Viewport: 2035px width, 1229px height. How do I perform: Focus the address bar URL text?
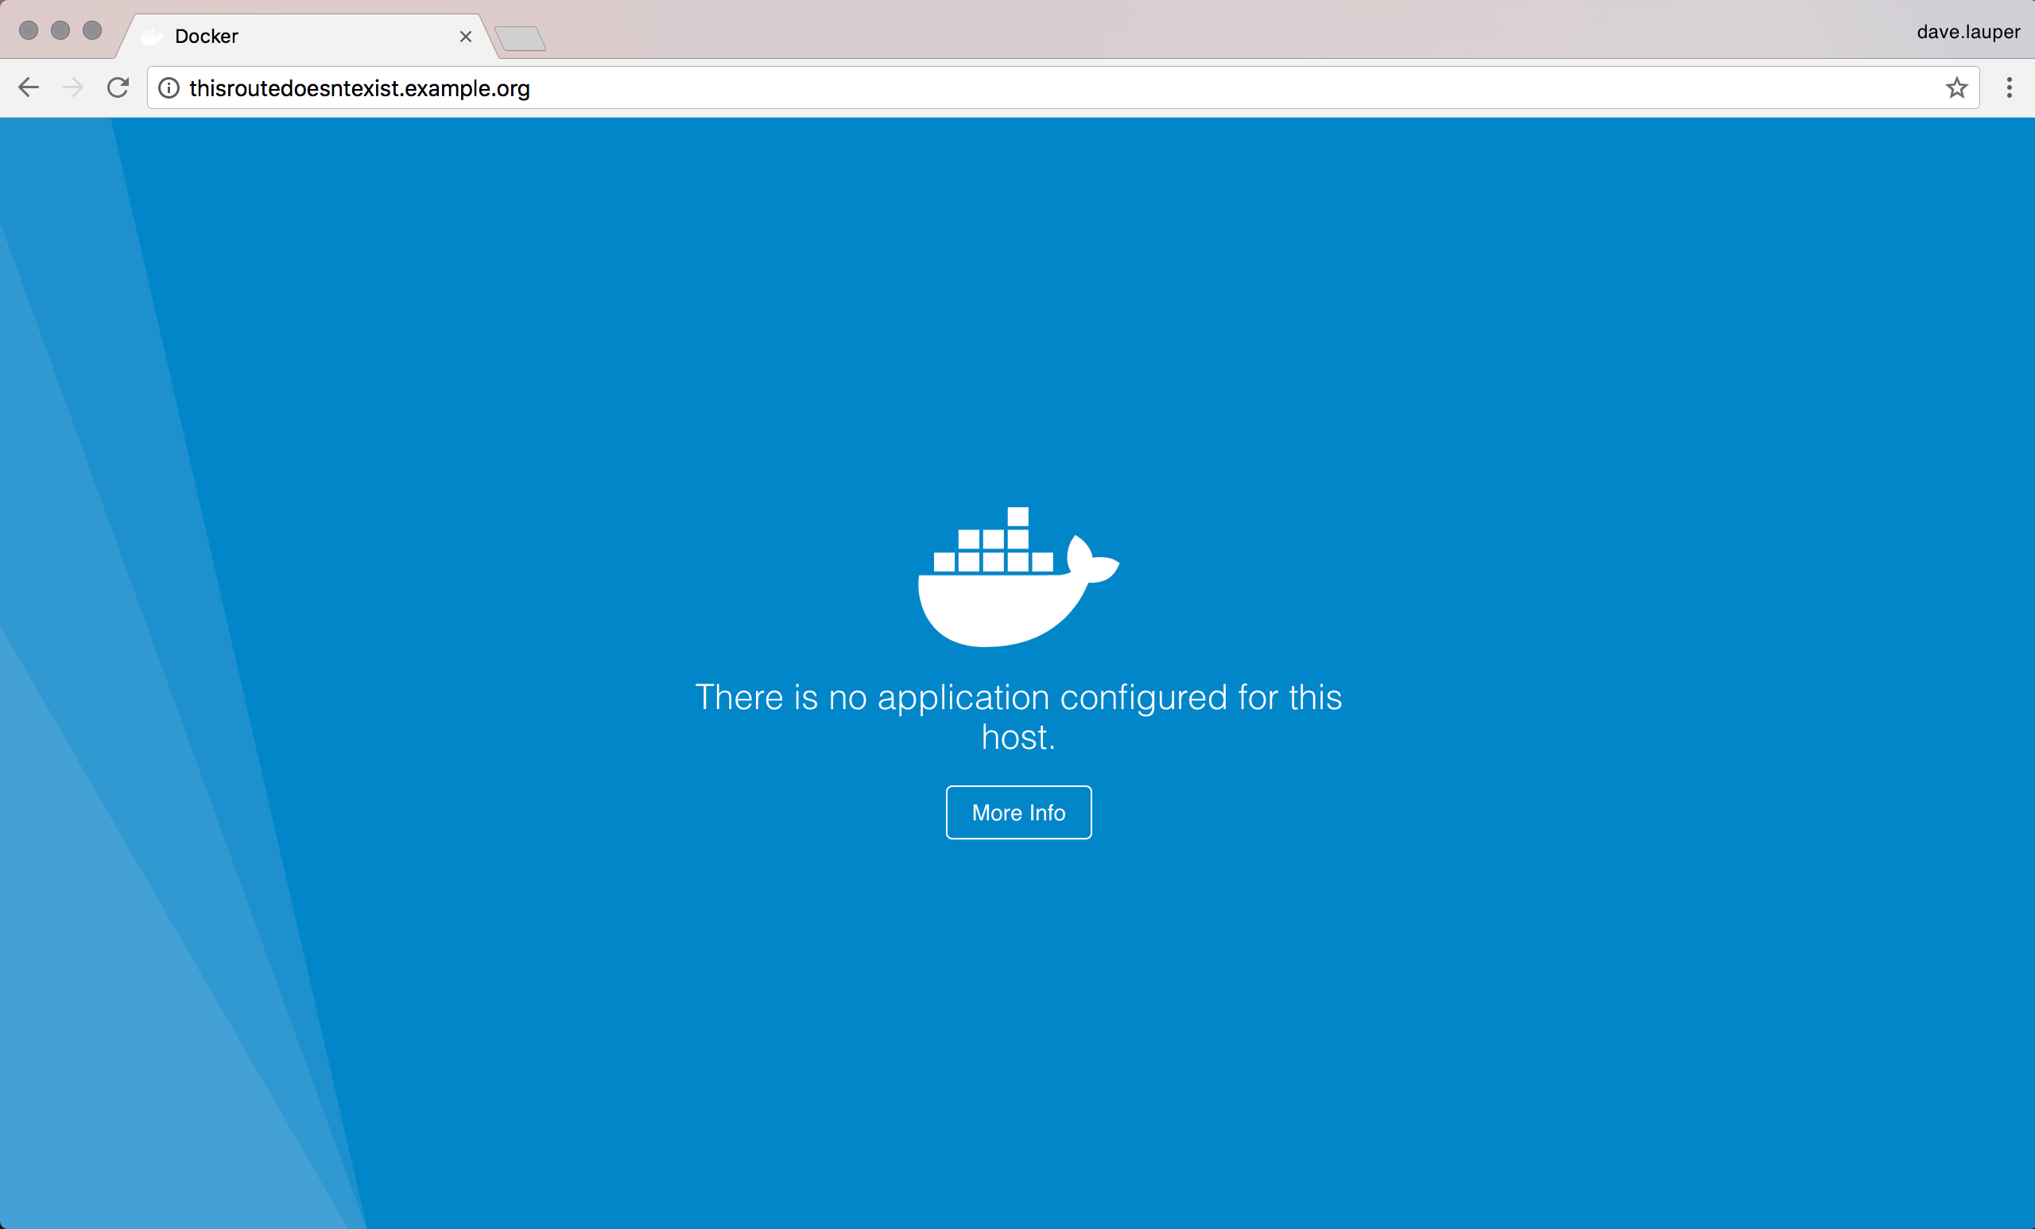[359, 87]
